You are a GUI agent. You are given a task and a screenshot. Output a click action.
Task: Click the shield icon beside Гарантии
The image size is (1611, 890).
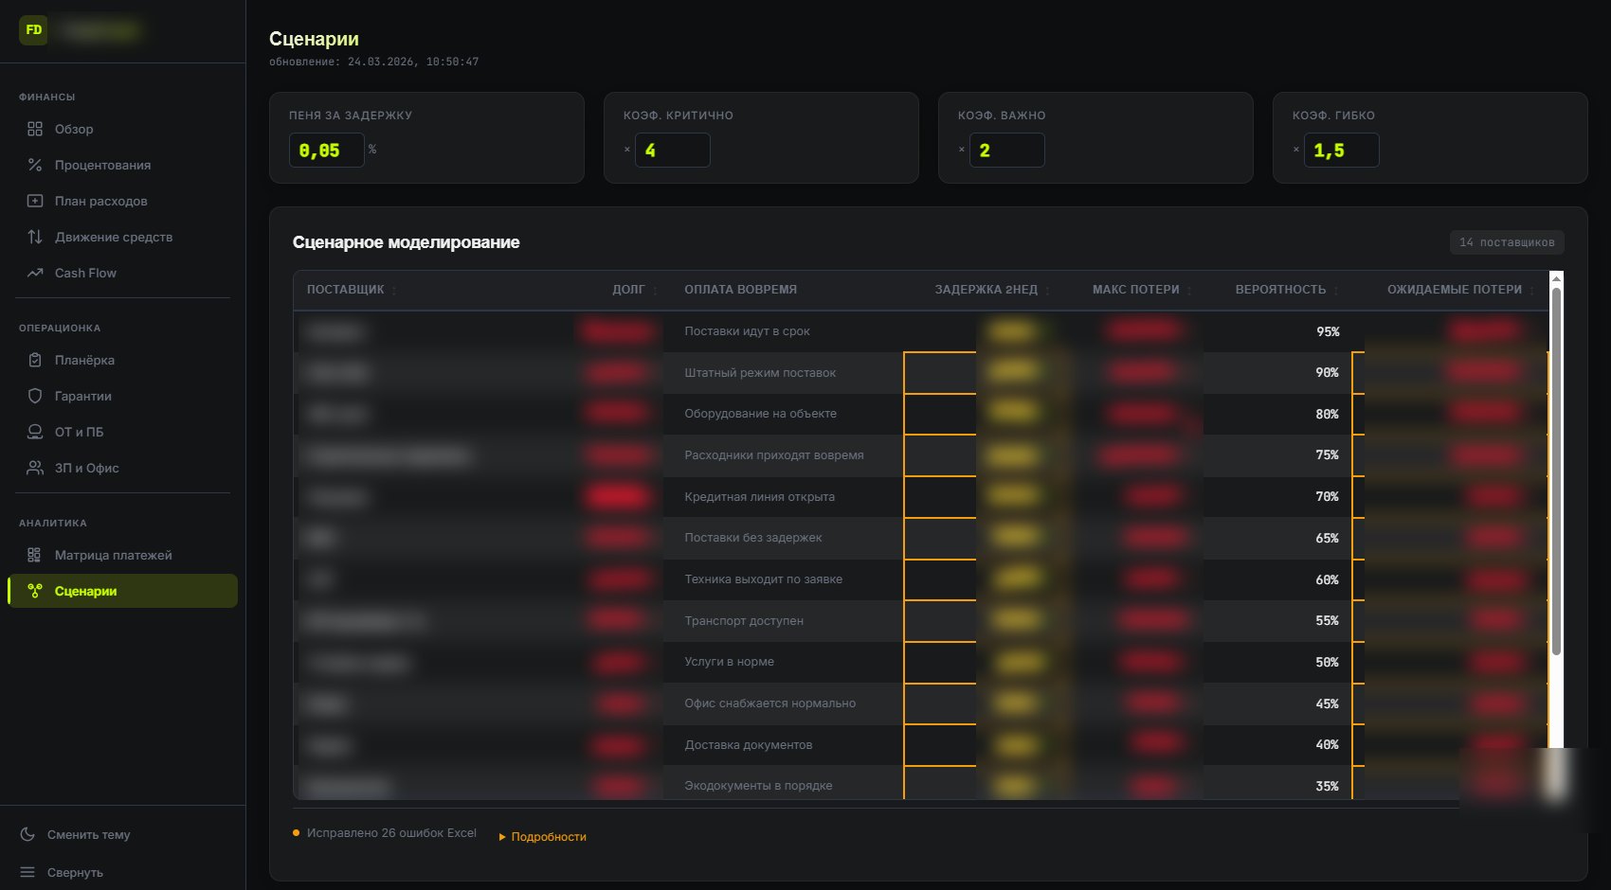coord(35,396)
